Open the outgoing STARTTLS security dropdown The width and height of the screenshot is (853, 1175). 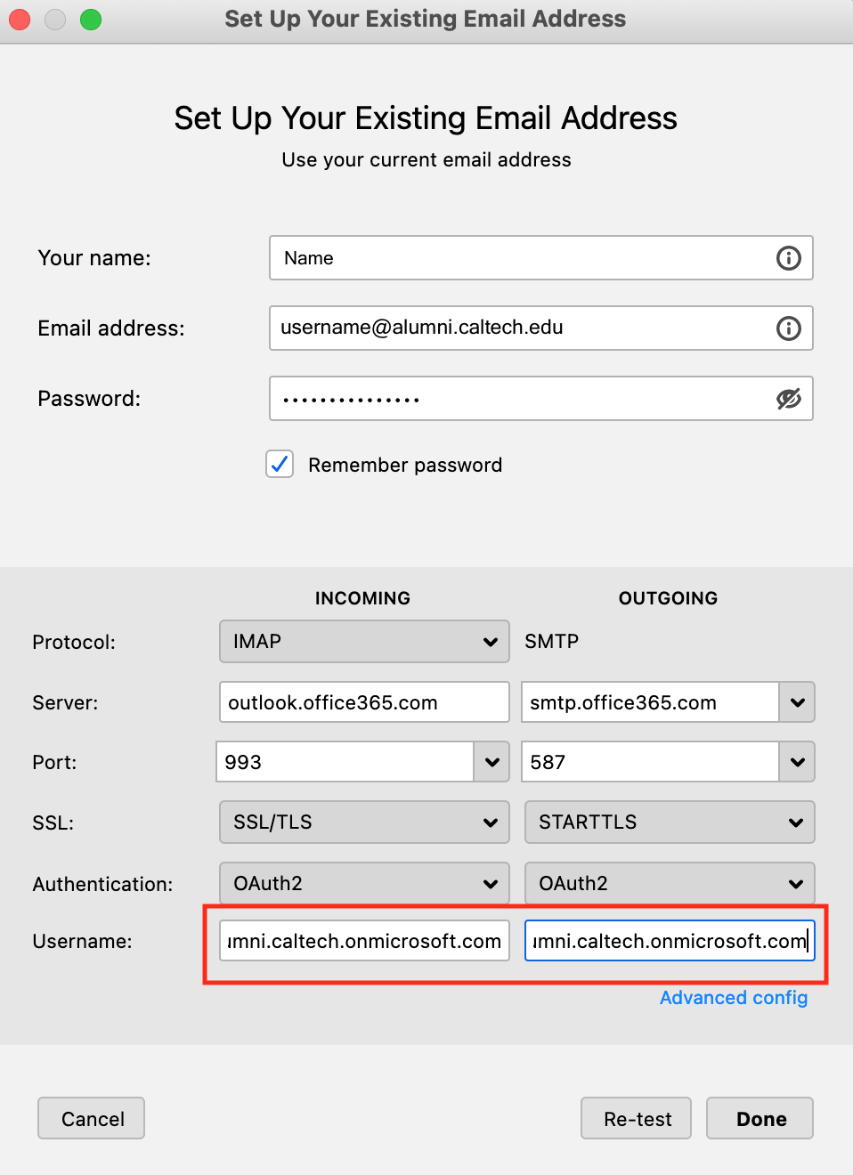click(x=670, y=822)
